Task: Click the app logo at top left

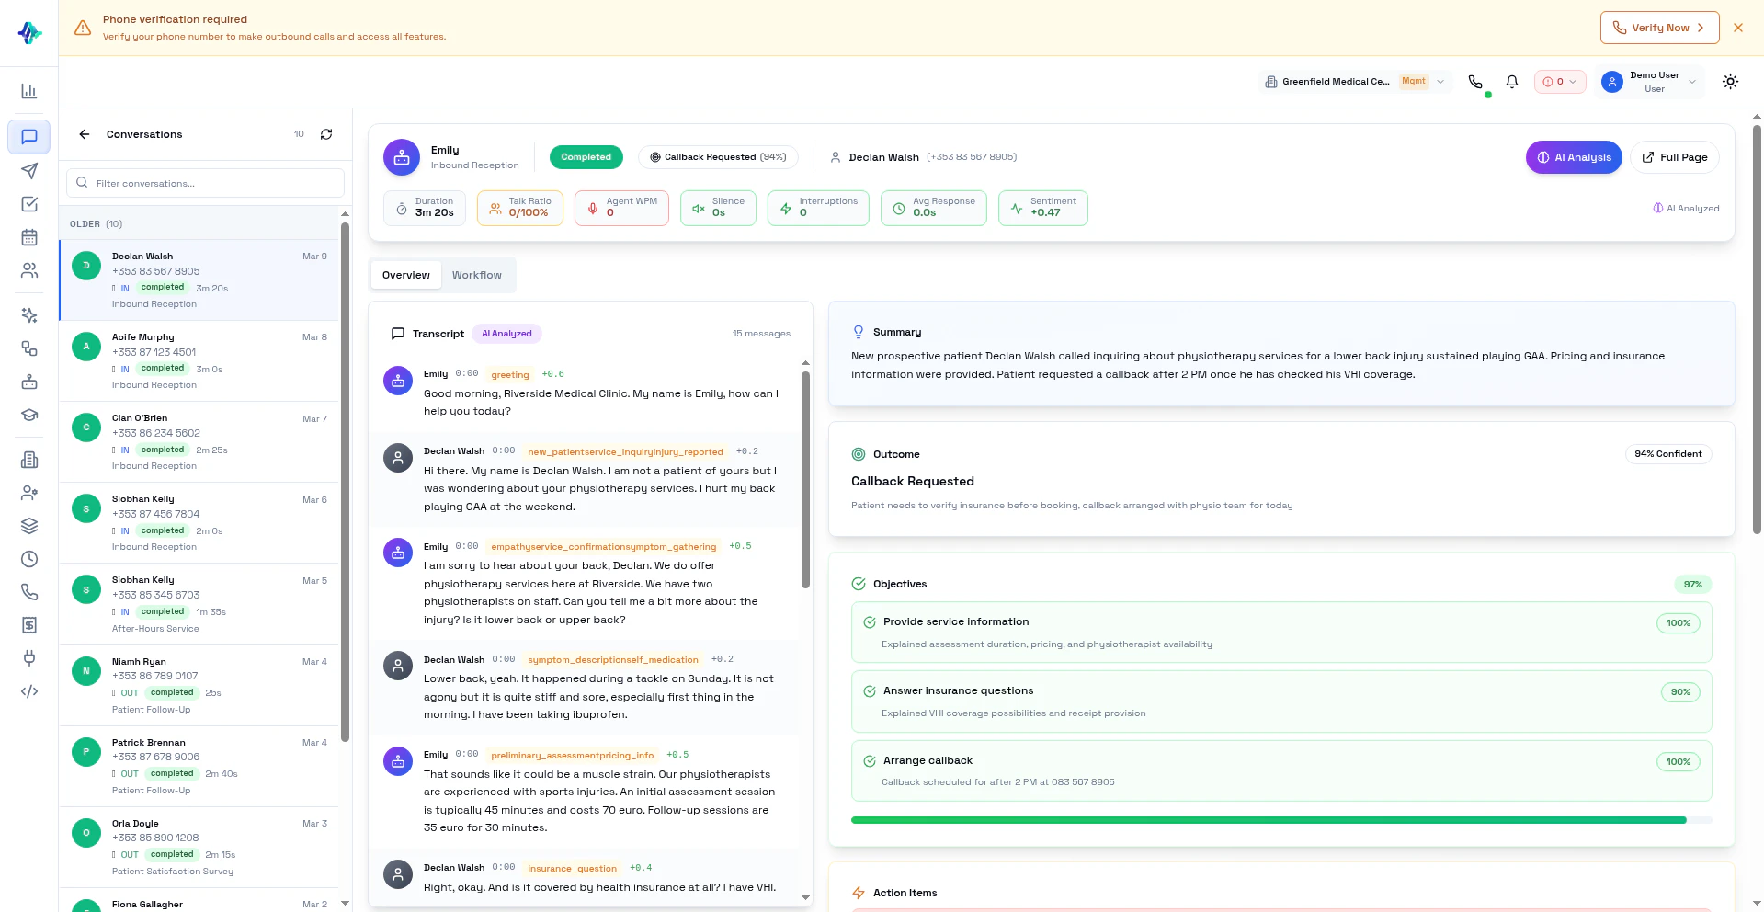Action: pyautogui.click(x=29, y=33)
